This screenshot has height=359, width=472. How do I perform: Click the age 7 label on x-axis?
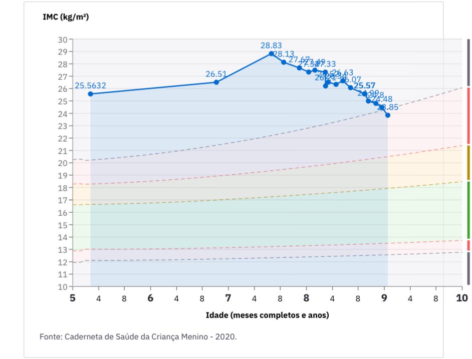tap(228, 298)
